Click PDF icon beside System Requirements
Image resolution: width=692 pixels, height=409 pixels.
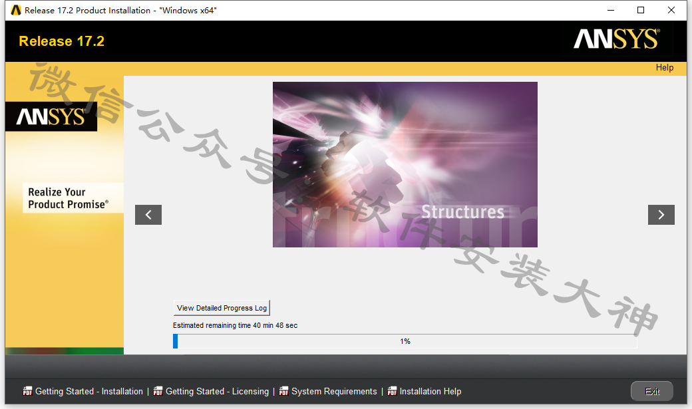(283, 391)
